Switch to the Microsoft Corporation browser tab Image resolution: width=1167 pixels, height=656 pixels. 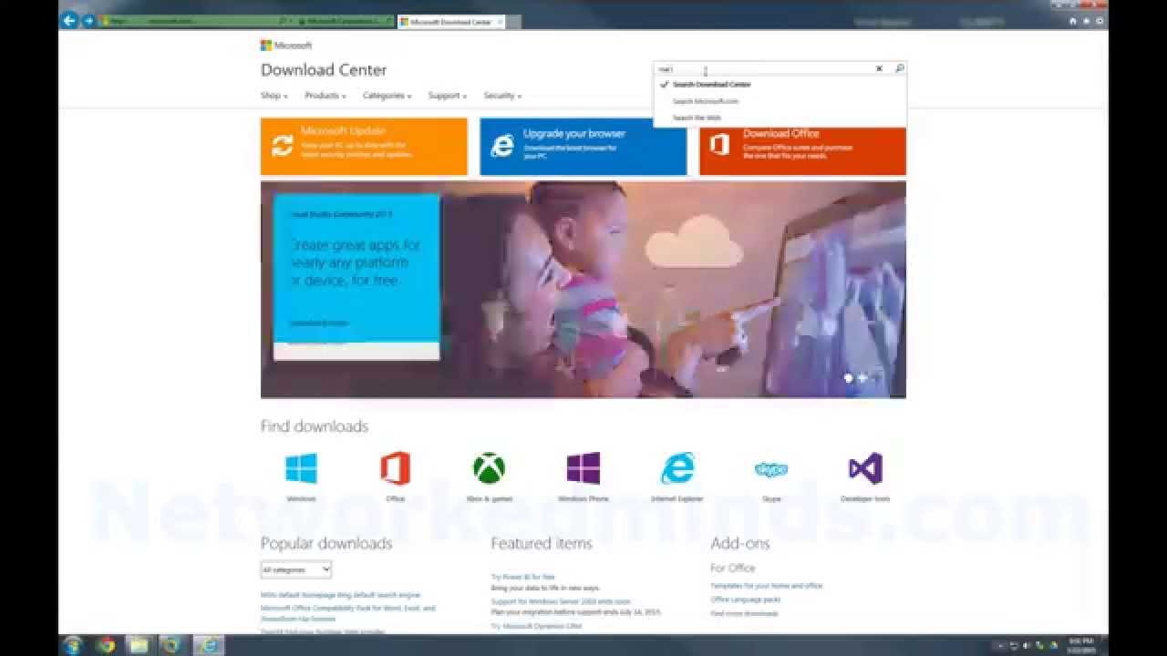pos(346,20)
